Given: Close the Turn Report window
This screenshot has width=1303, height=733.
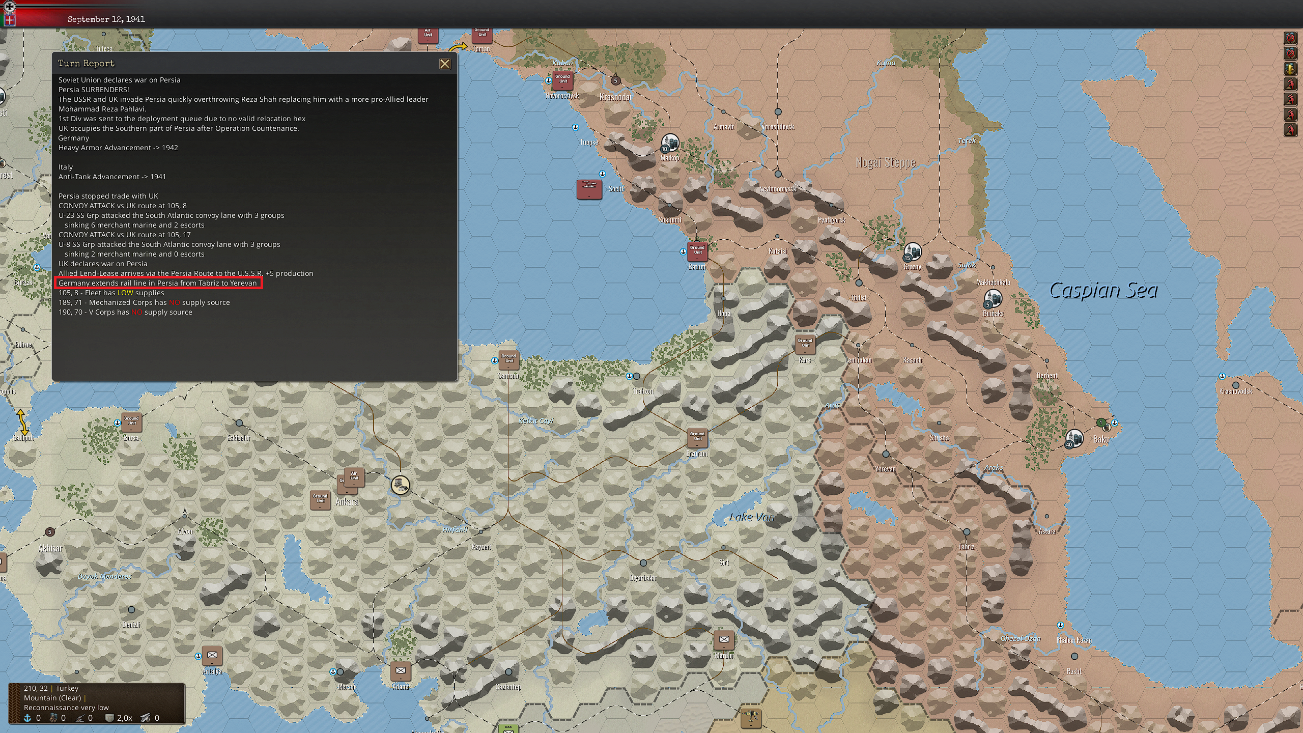Looking at the screenshot, I should 444,64.
